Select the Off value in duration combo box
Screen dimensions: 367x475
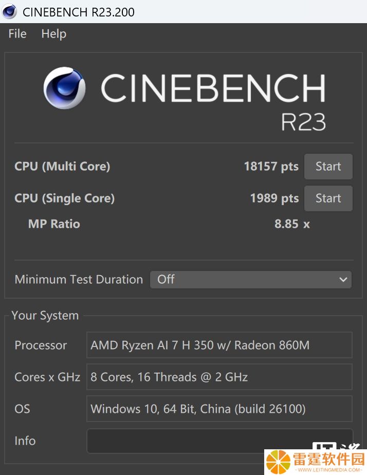point(166,279)
